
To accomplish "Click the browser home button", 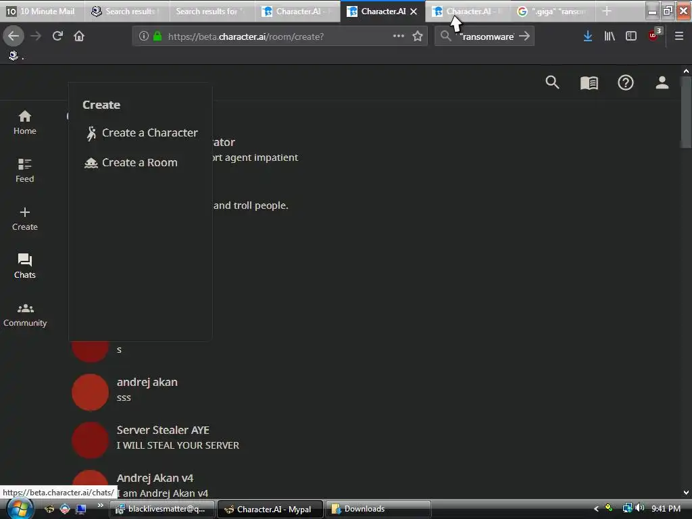I will [x=79, y=36].
